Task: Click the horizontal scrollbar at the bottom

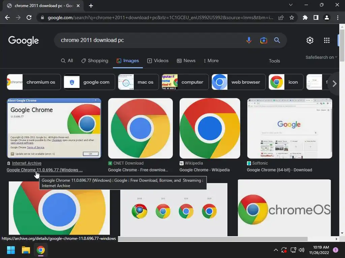Action: [213, 239]
